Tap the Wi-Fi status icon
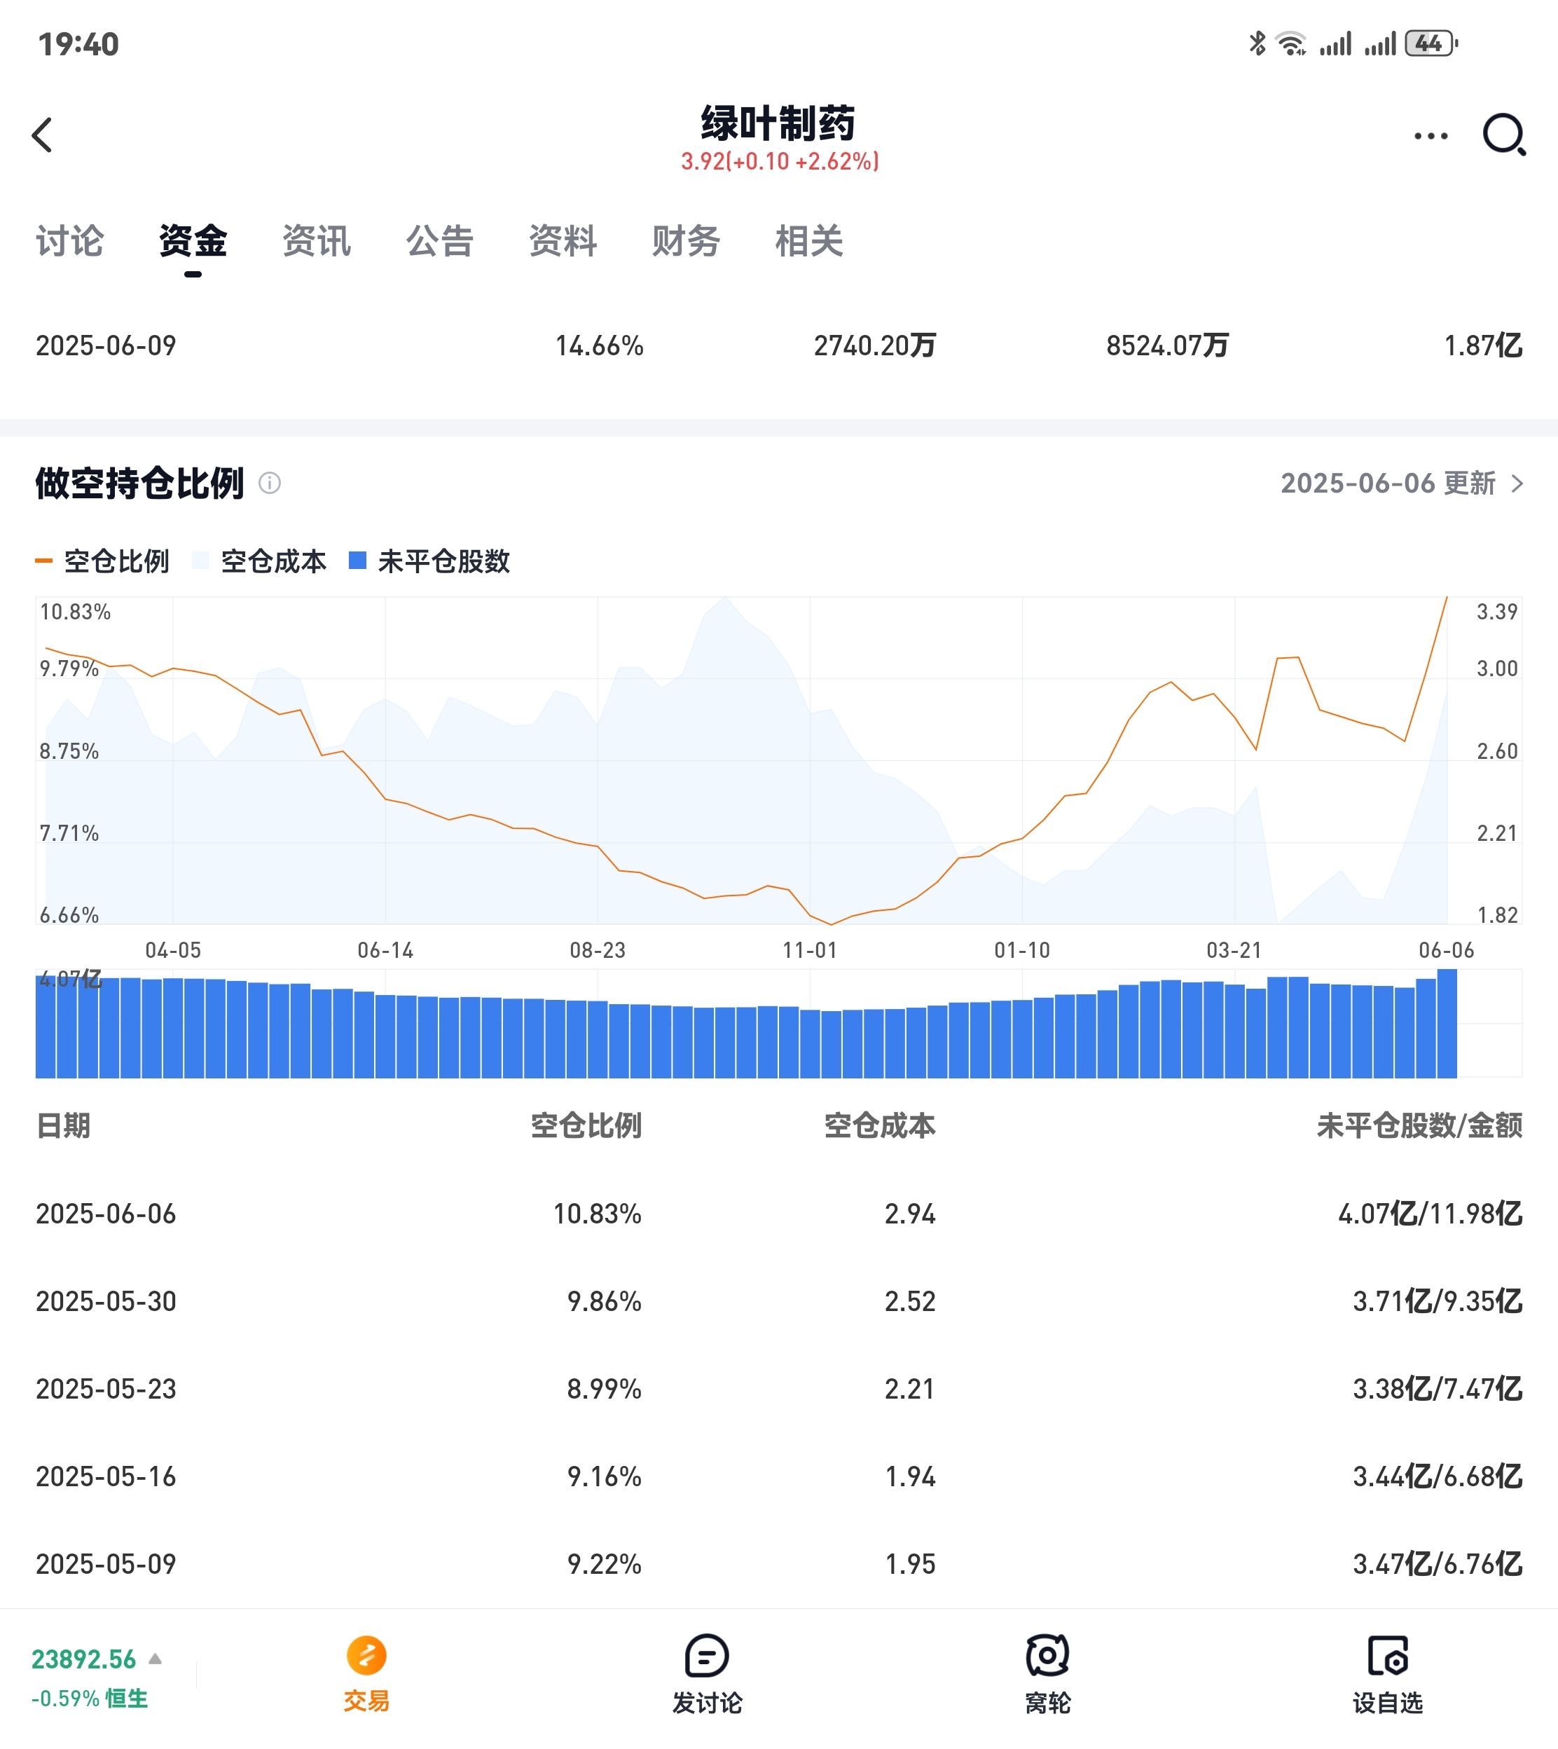This screenshot has height=1749, width=1558. click(x=1290, y=43)
